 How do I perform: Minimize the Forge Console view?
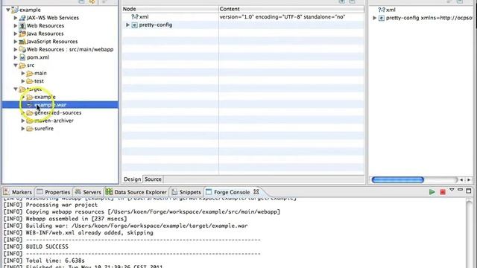460,191
